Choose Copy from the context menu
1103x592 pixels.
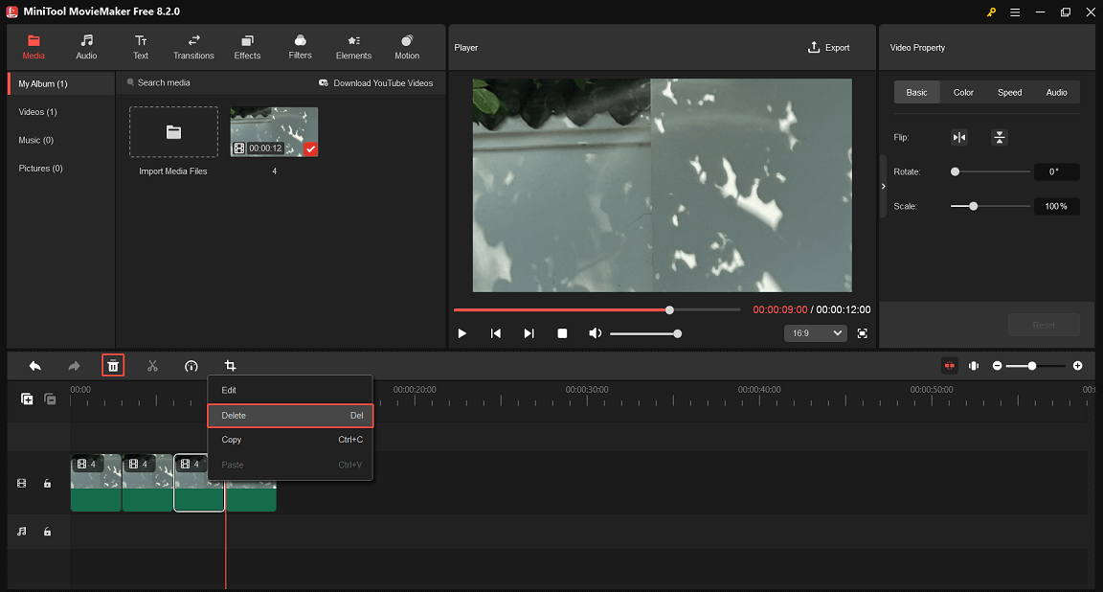290,440
